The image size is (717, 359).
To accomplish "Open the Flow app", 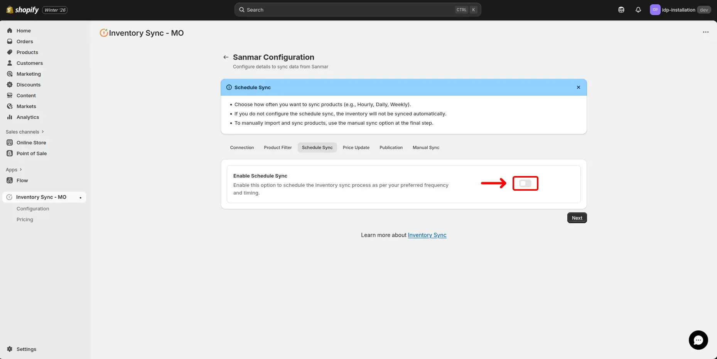I will (22, 180).
